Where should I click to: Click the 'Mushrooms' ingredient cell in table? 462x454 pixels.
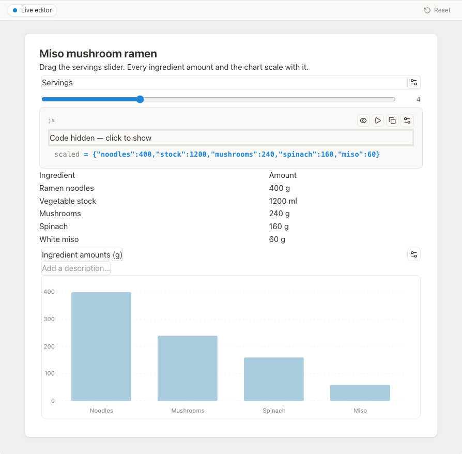pos(60,214)
